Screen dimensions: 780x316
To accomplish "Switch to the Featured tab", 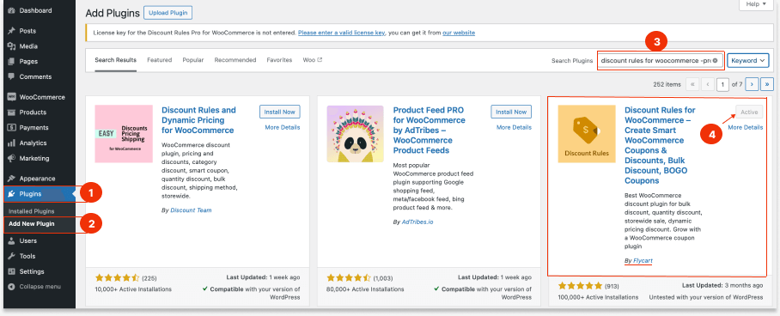I will point(159,60).
